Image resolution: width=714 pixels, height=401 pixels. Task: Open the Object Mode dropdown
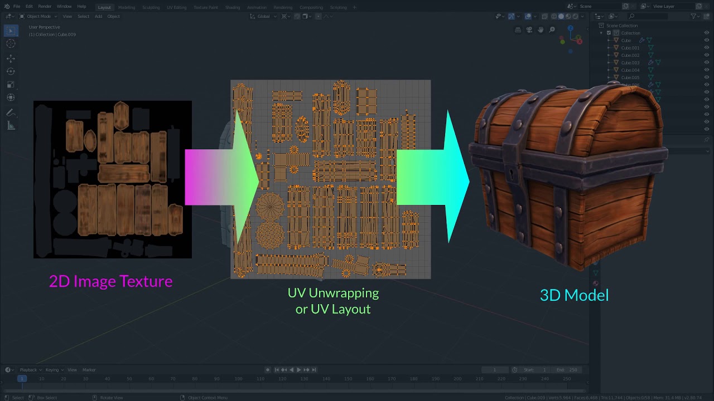38,16
